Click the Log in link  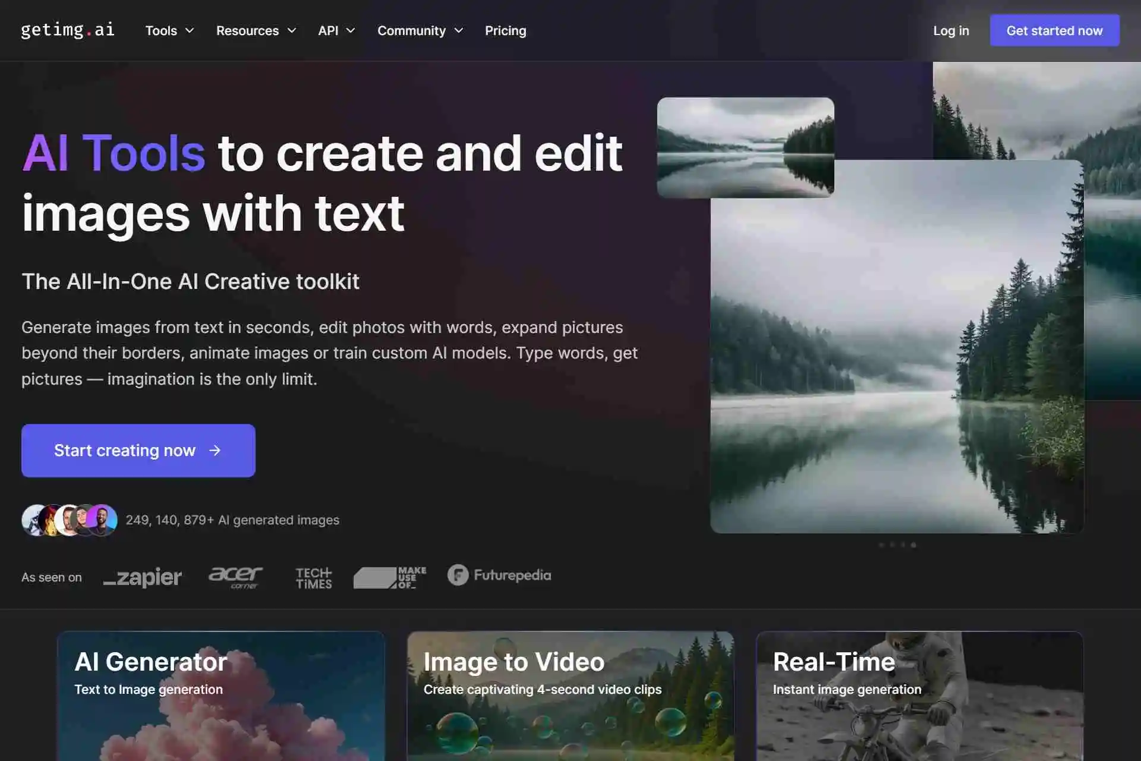click(x=951, y=30)
